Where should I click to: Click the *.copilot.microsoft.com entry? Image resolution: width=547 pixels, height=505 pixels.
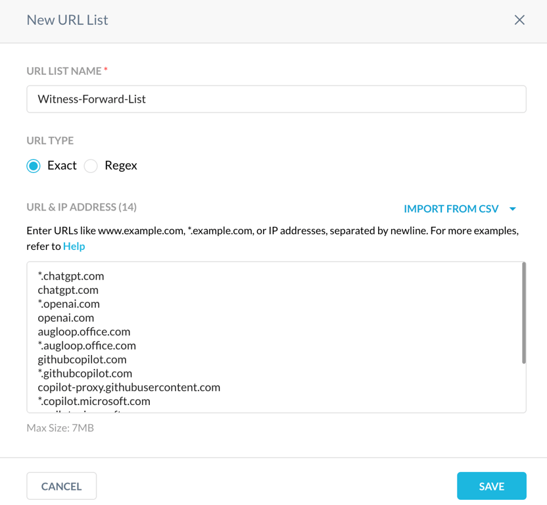pos(94,401)
